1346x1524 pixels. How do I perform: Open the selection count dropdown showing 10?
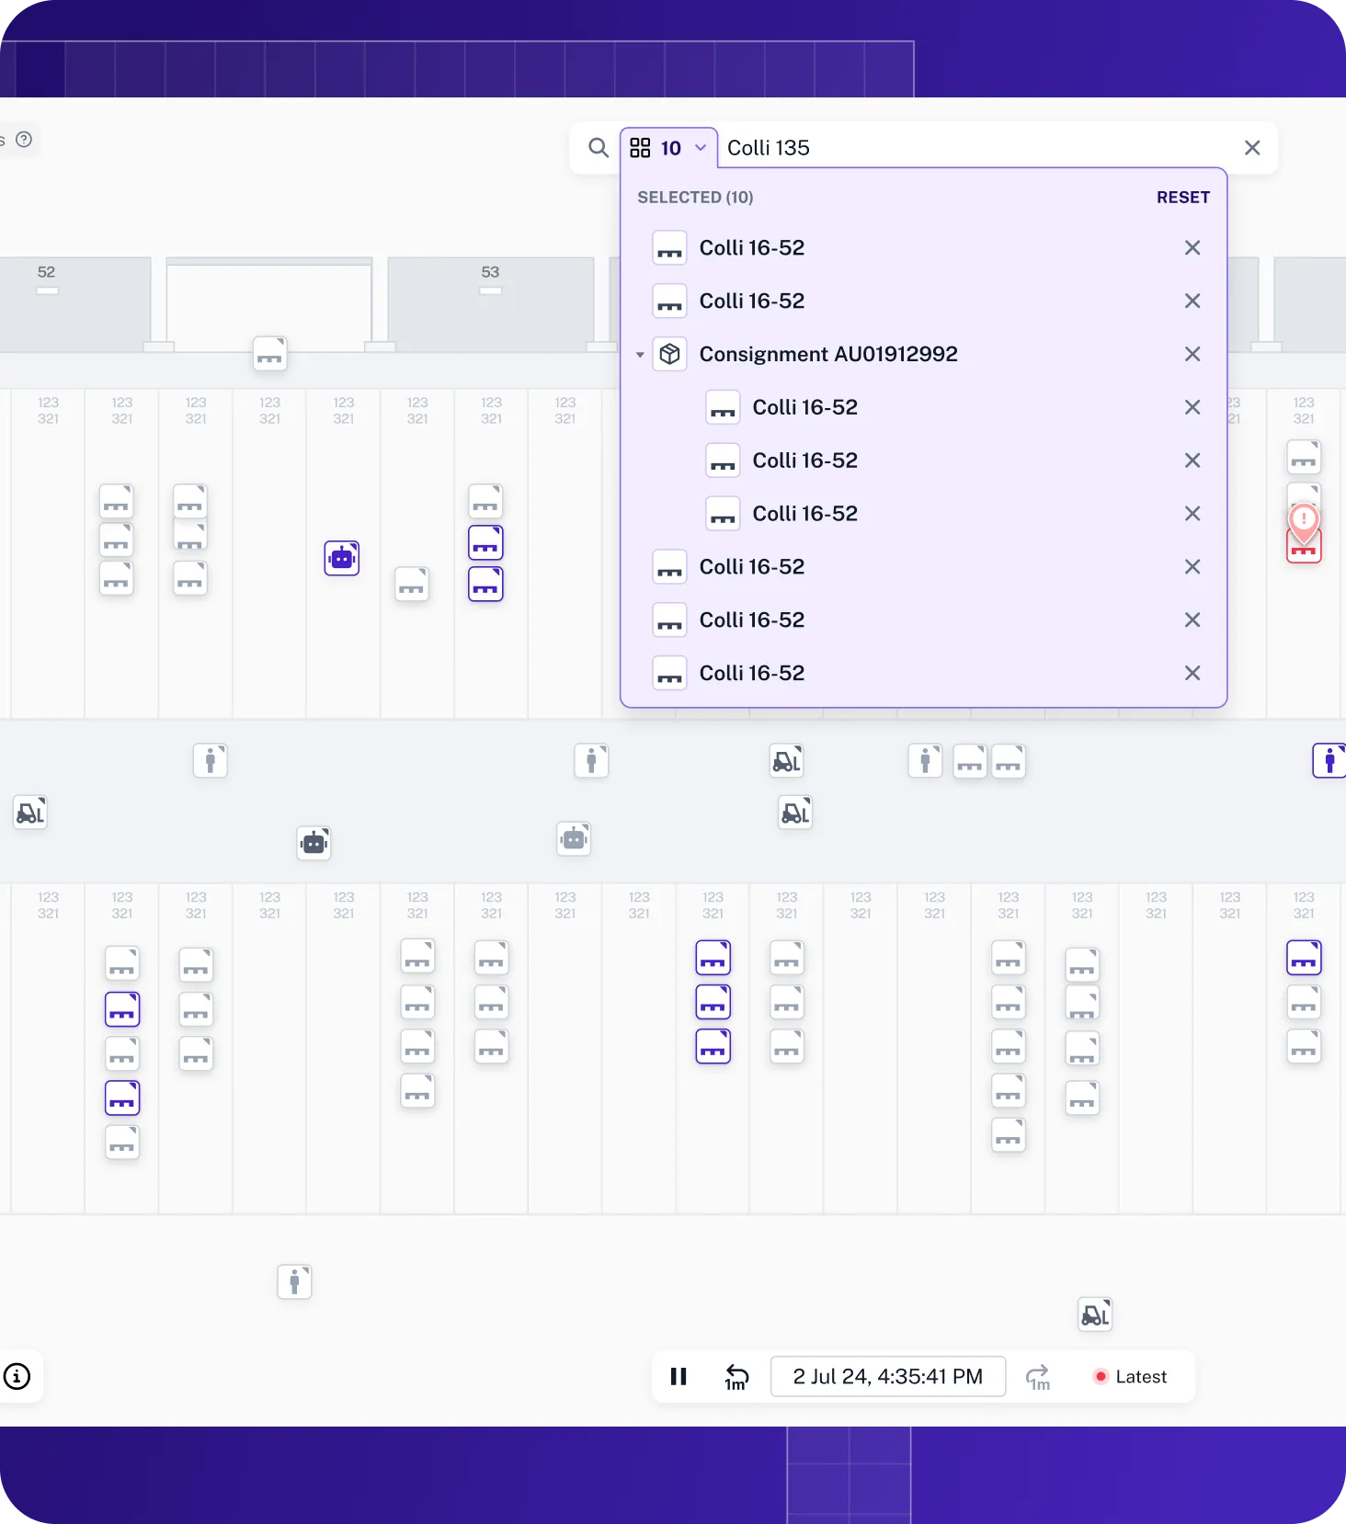point(668,148)
